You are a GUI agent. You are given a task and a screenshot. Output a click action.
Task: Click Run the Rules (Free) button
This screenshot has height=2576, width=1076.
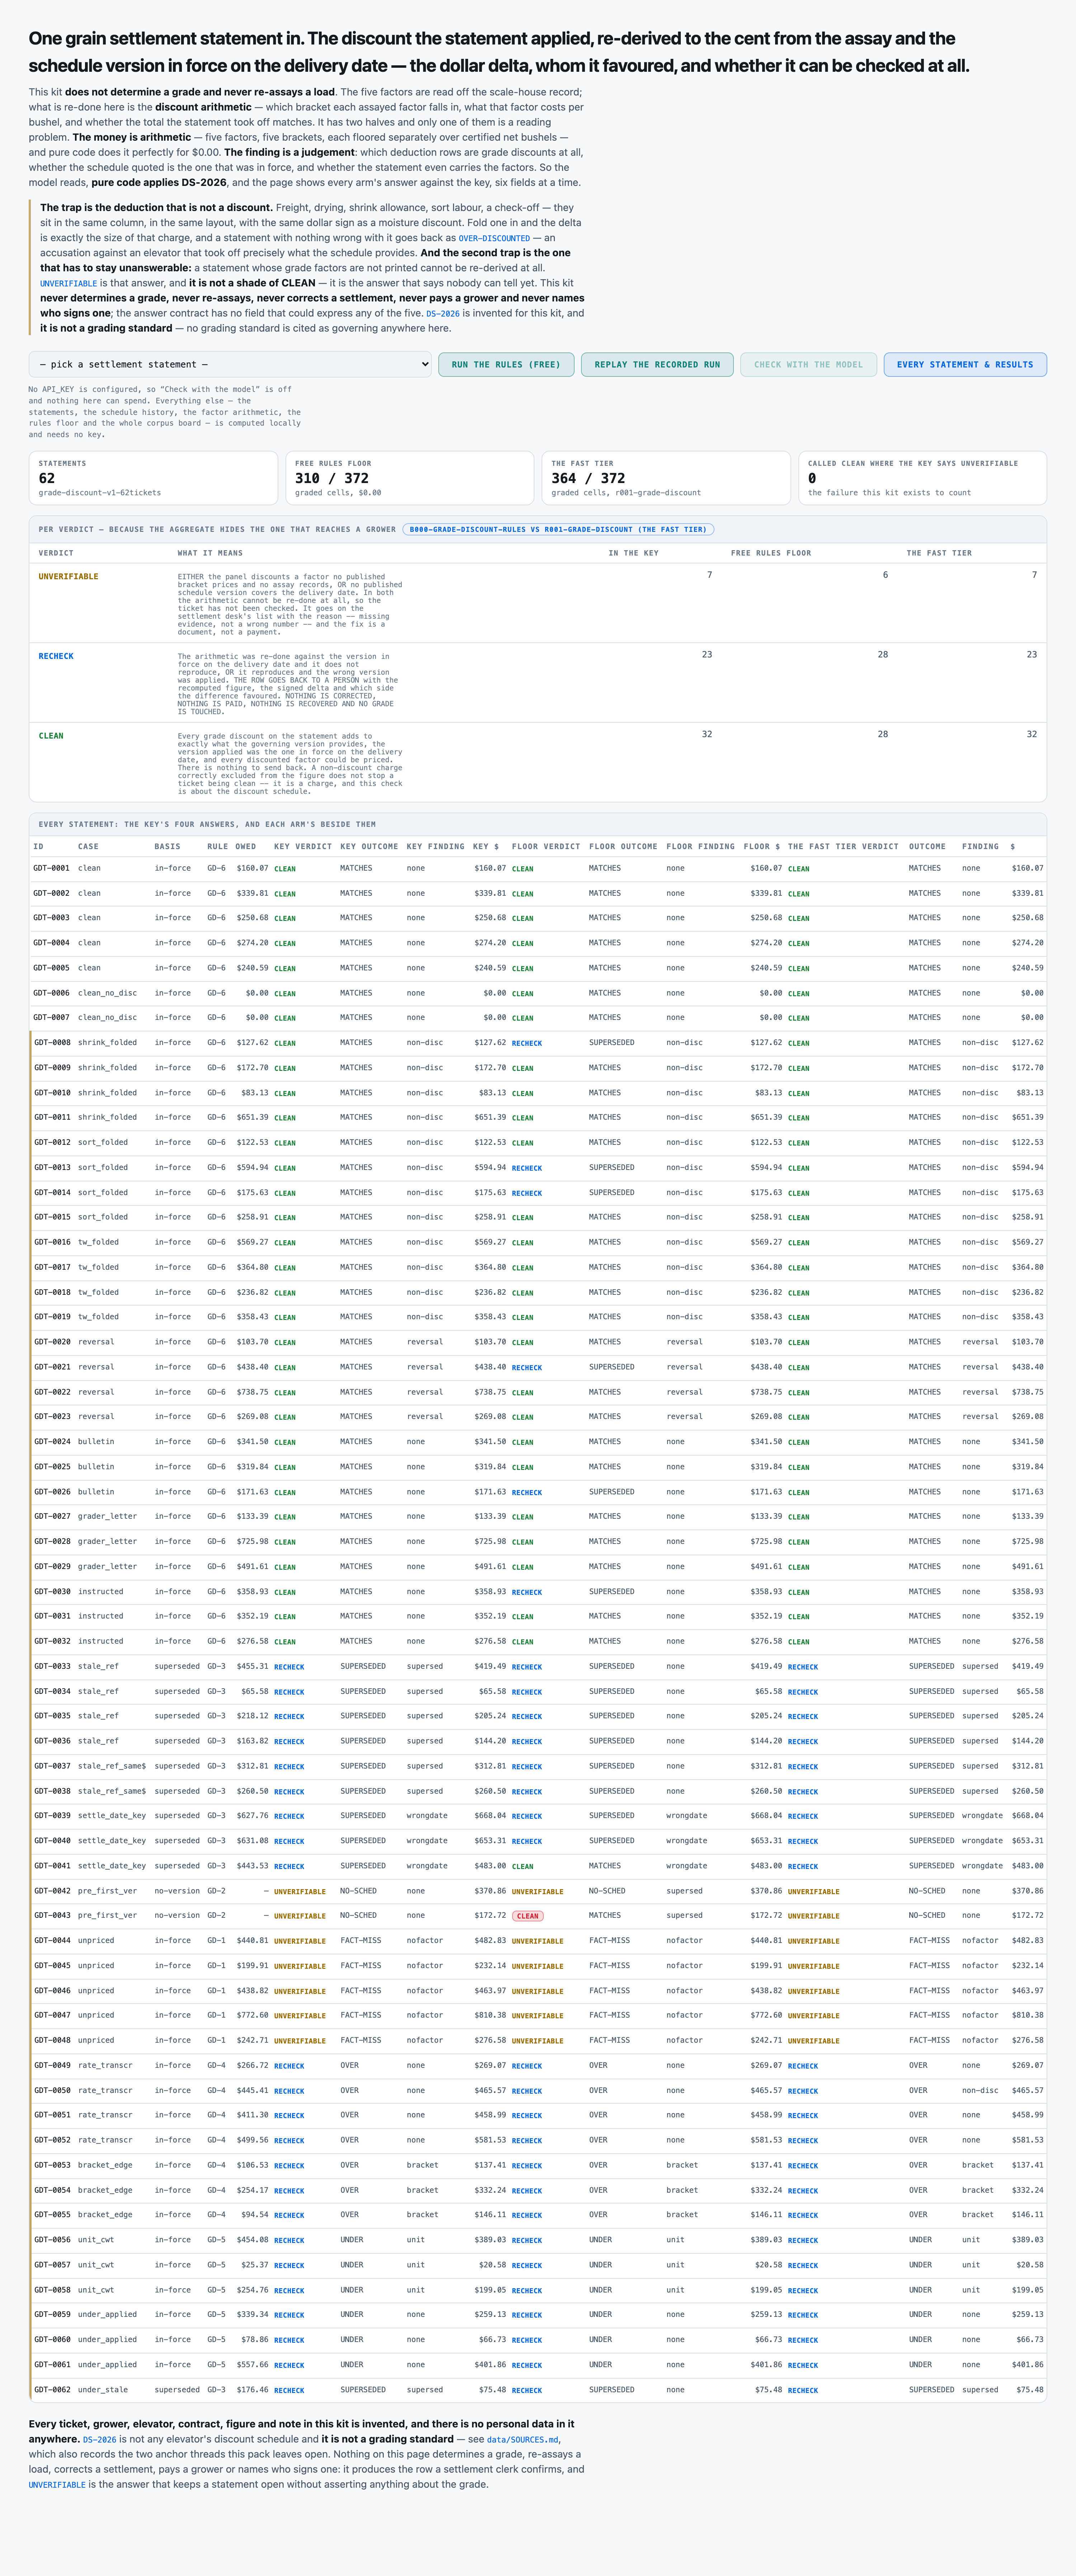[505, 364]
